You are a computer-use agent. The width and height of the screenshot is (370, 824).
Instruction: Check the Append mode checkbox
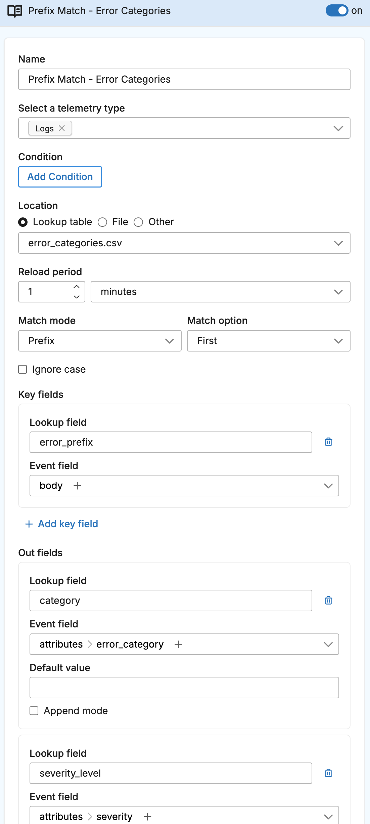pyautogui.click(x=34, y=711)
